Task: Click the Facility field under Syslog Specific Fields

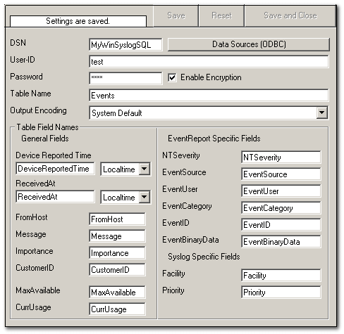Action: click(281, 276)
